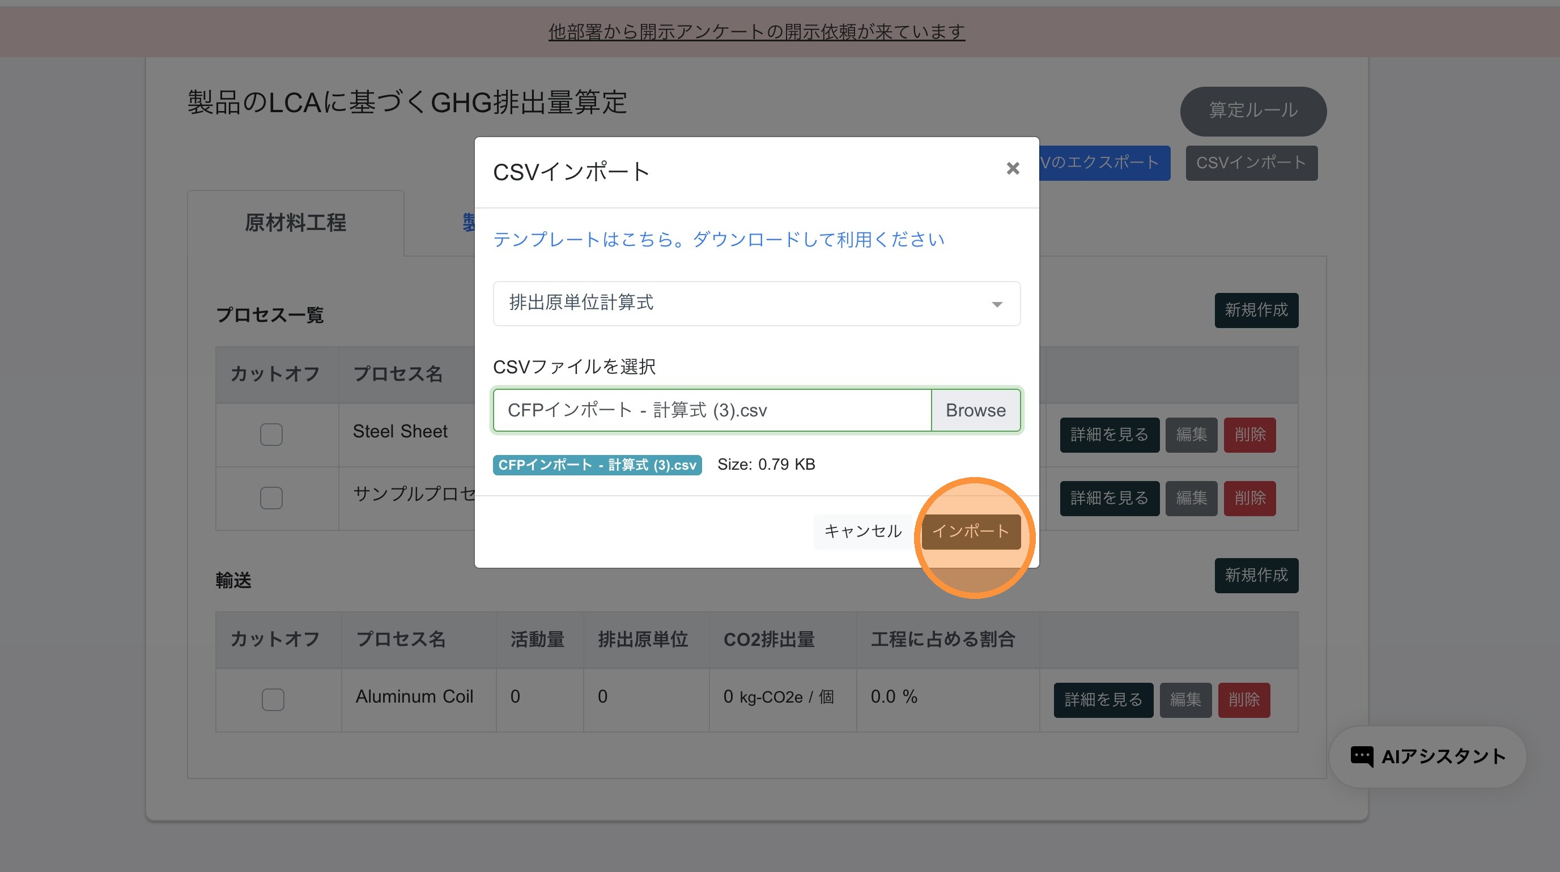Click the survey disclosure request banner link

coord(756,32)
